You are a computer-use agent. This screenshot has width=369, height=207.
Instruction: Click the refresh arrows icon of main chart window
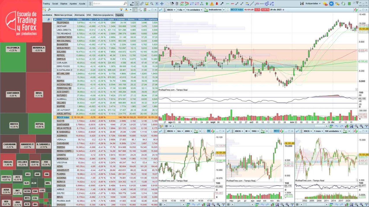coord(356,10)
